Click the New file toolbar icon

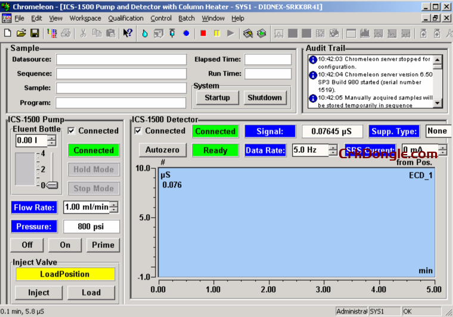[x=8, y=33]
